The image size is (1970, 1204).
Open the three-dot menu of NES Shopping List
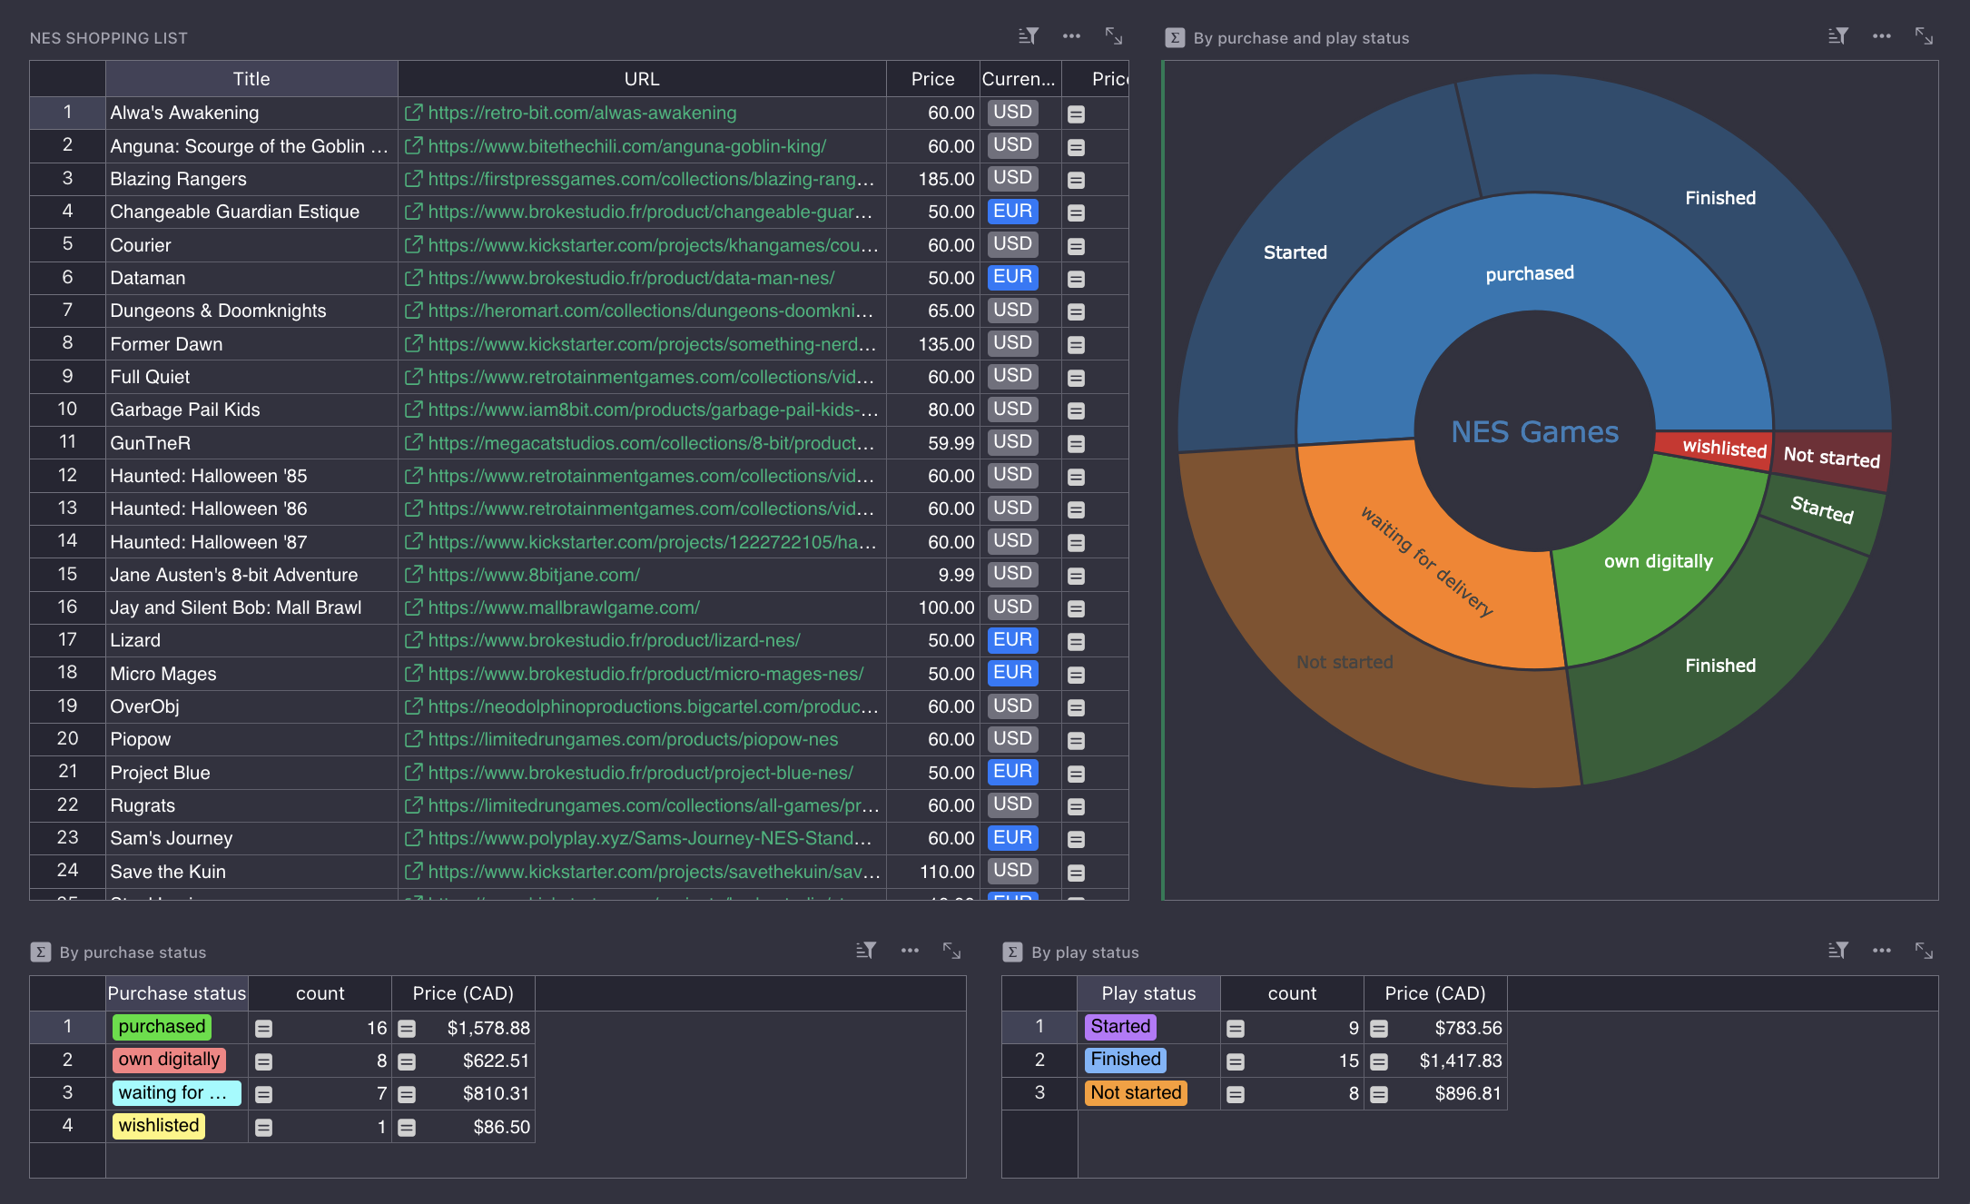click(1071, 36)
